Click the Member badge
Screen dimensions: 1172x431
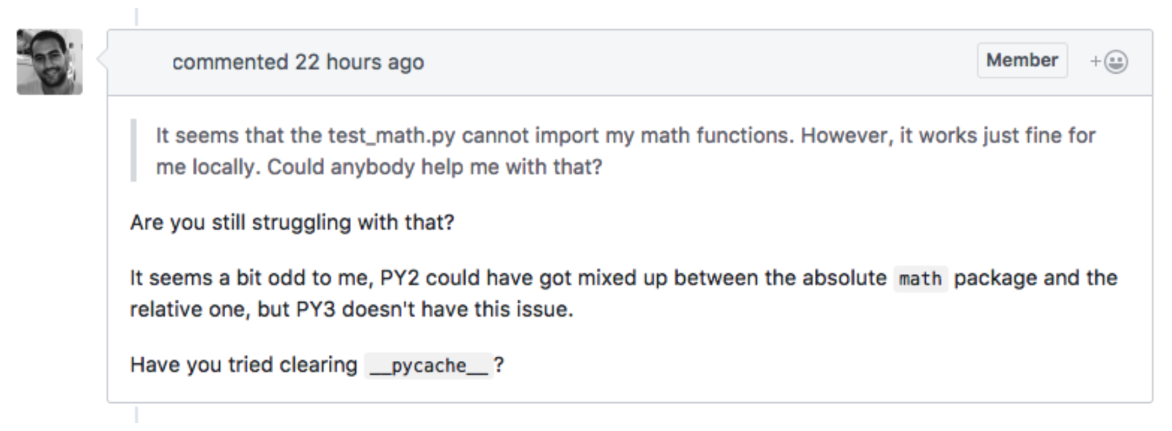pyautogui.click(x=1022, y=60)
